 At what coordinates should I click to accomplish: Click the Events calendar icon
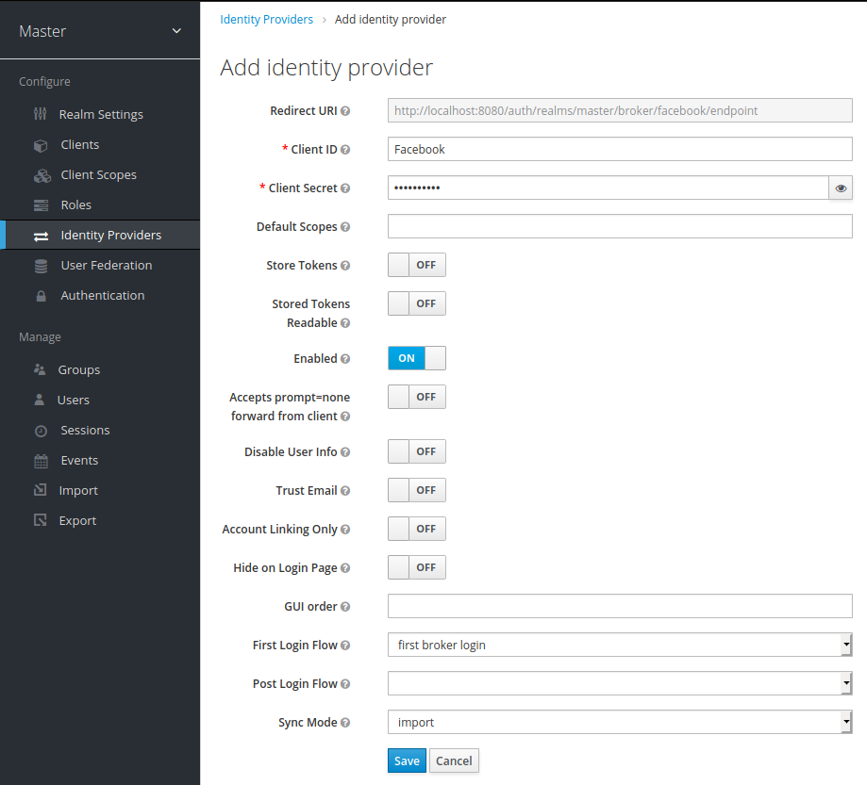click(41, 461)
